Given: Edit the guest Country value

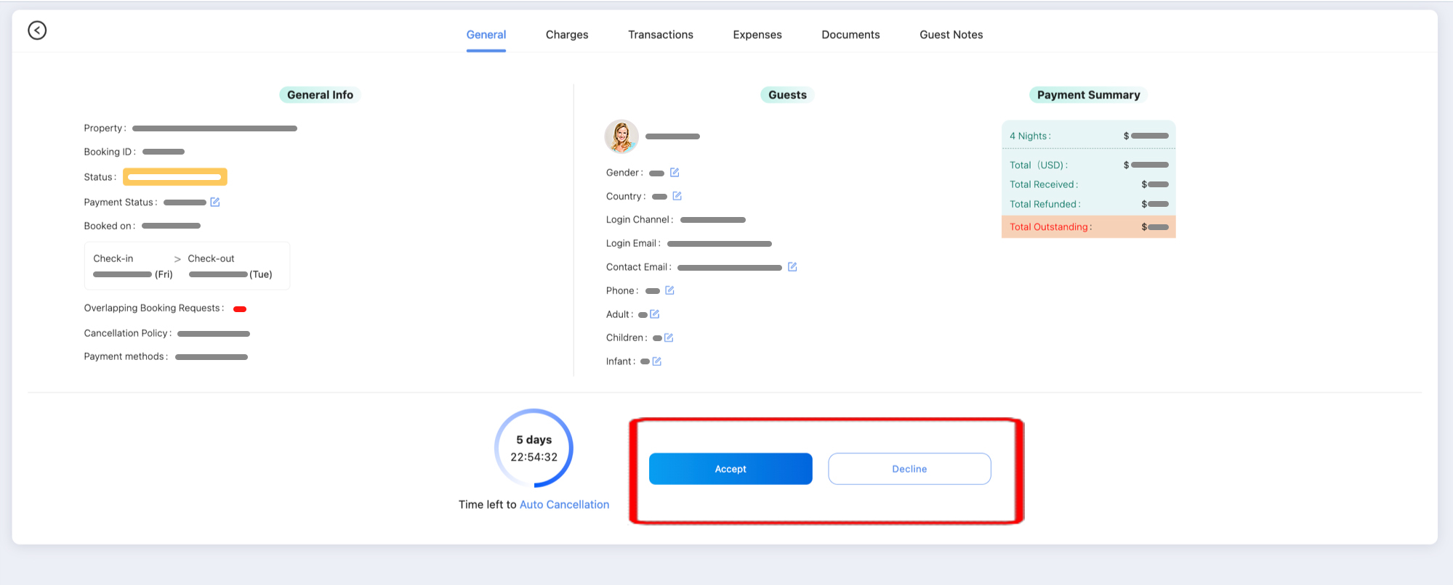Looking at the screenshot, I should coord(677,196).
